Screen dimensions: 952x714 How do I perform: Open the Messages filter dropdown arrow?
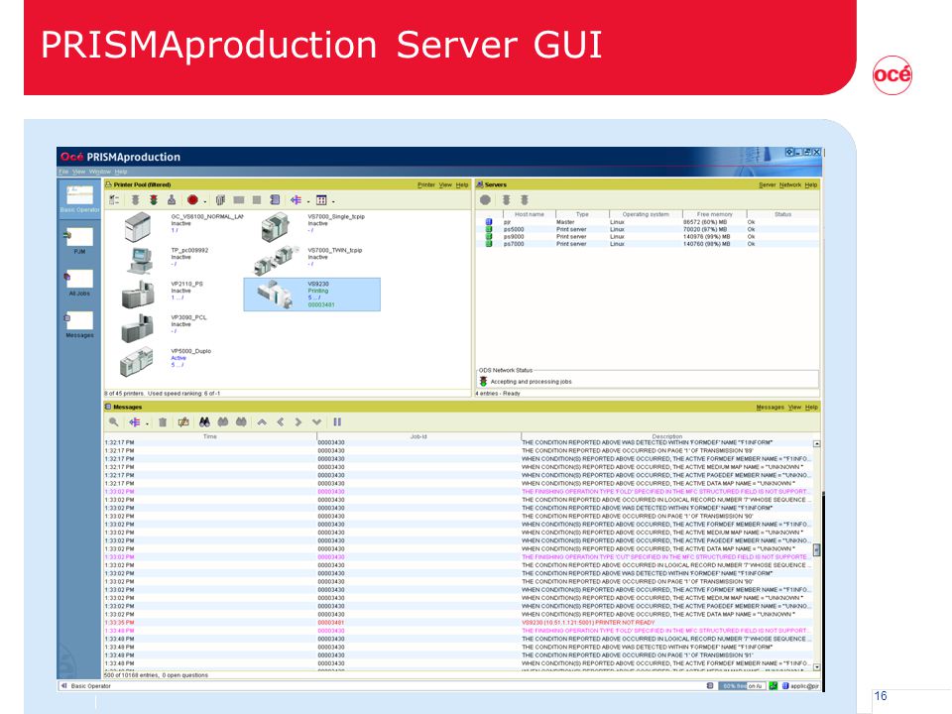[147, 423]
